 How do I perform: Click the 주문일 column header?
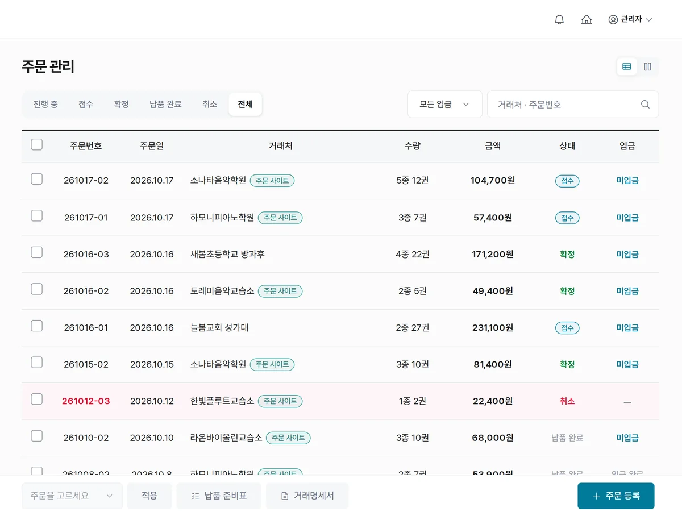[x=152, y=146]
